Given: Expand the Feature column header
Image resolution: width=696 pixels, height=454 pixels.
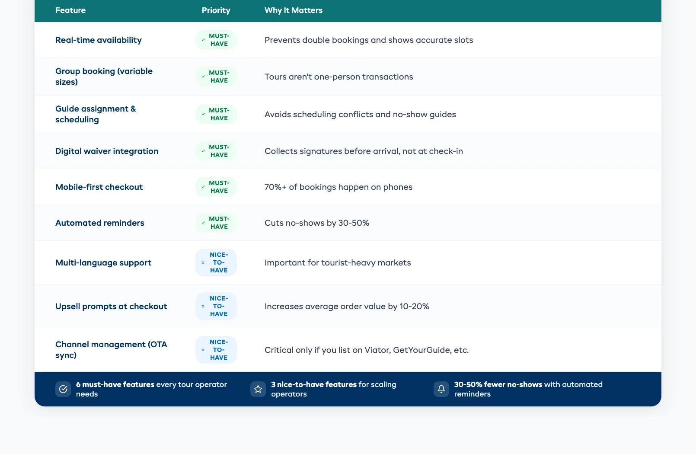Looking at the screenshot, I should click(x=70, y=10).
